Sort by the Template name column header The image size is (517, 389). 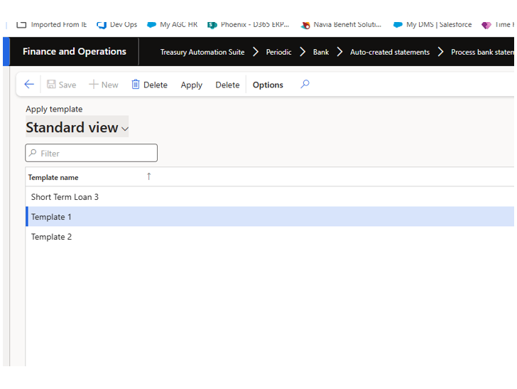[53, 177]
